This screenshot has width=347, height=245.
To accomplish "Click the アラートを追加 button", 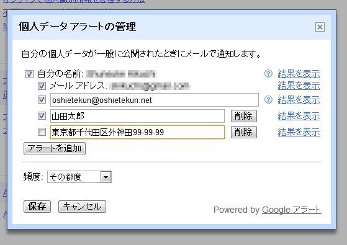I will (55, 148).
